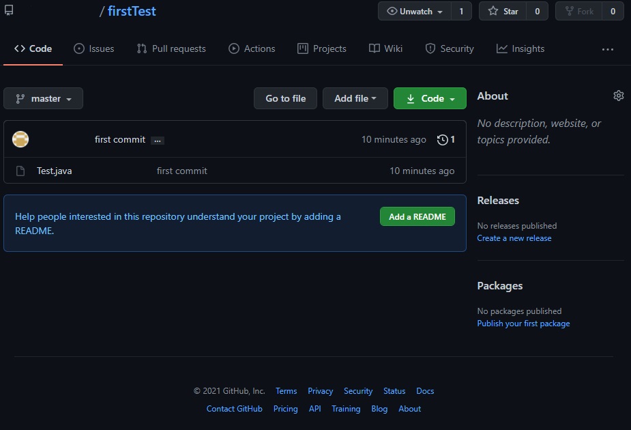The width and height of the screenshot is (631, 430).
Task: Expand the Add file dropdown
Action: pos(355,98)
